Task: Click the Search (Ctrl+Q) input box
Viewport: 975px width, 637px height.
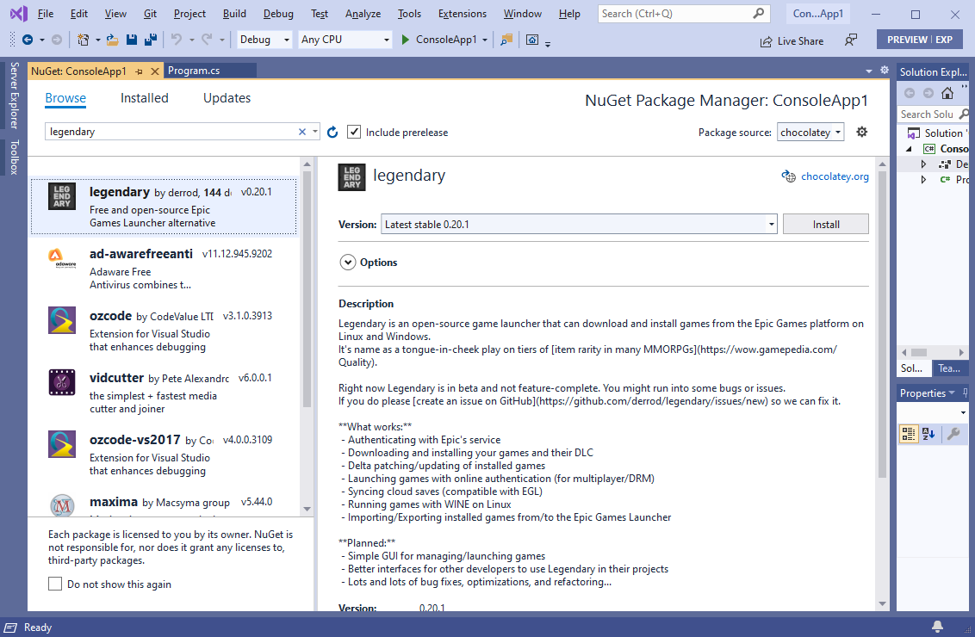Action: [x=674, y=14]
